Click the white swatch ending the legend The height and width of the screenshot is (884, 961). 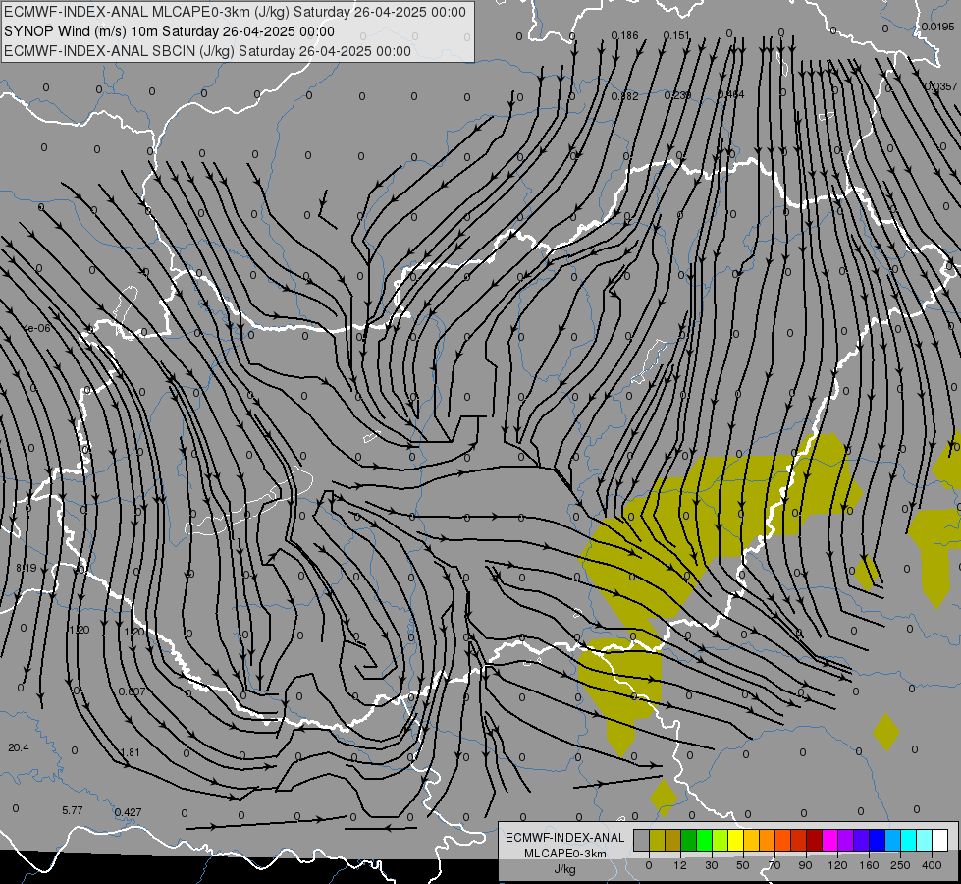point(940,840)
